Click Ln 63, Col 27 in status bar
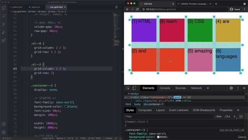 48,138
